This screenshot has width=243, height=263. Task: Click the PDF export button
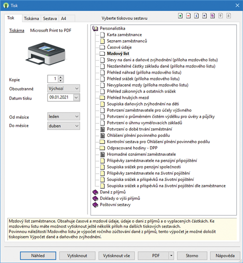tap(154, 256)
